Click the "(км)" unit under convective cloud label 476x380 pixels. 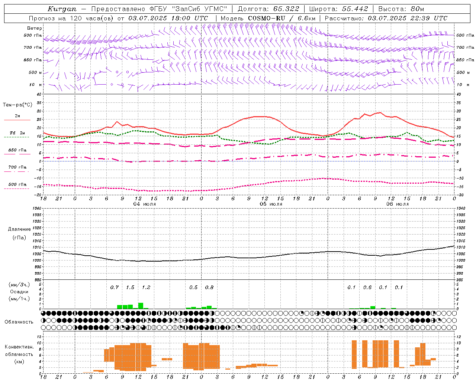coord(19,361)
